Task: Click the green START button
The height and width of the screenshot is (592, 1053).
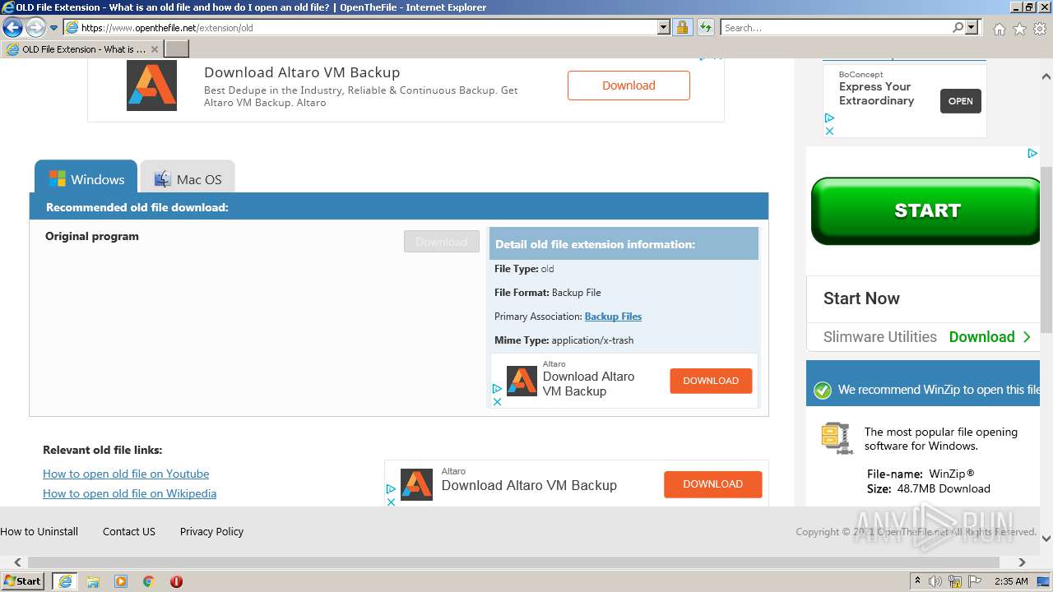Action: (925, 210)
